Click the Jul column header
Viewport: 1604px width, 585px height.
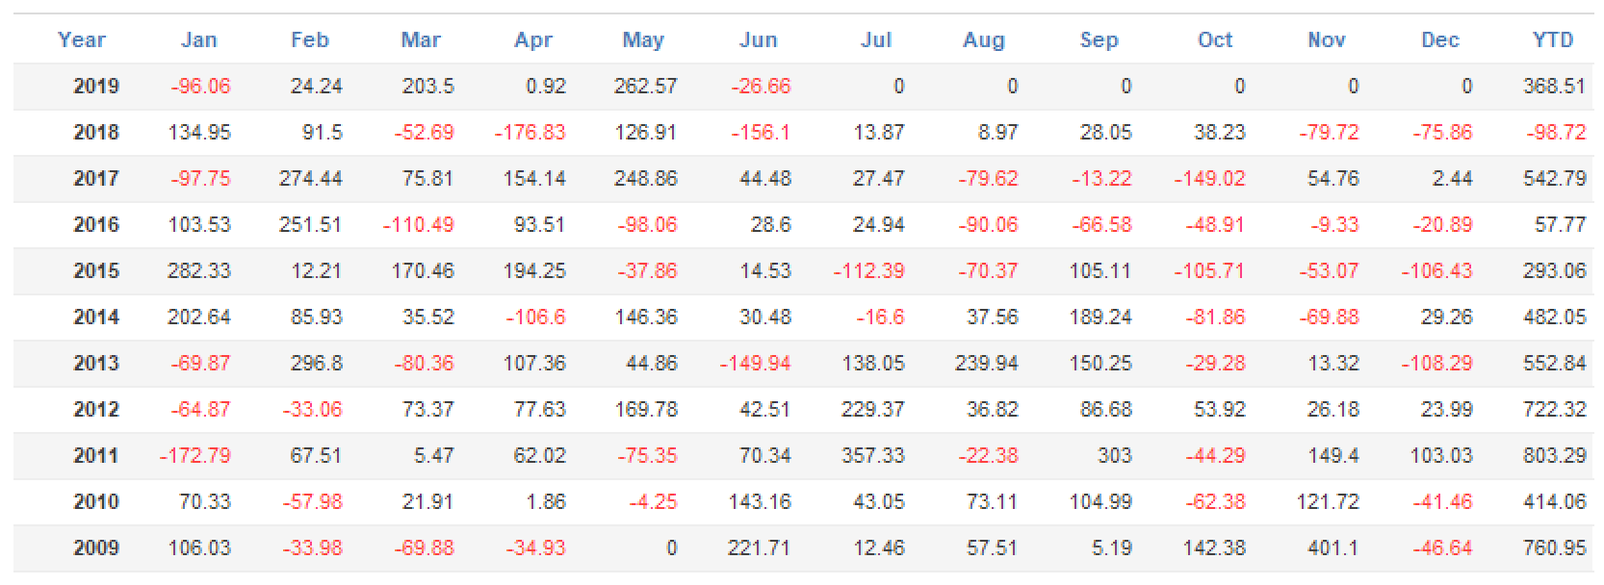point(876,39)
